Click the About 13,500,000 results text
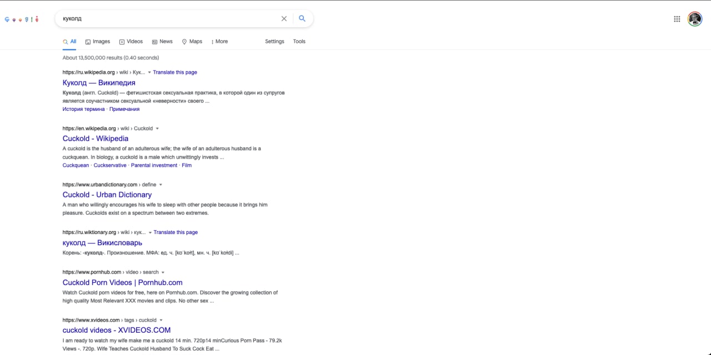711x355 pixels. pyautogui.click(x=111, y=58)
